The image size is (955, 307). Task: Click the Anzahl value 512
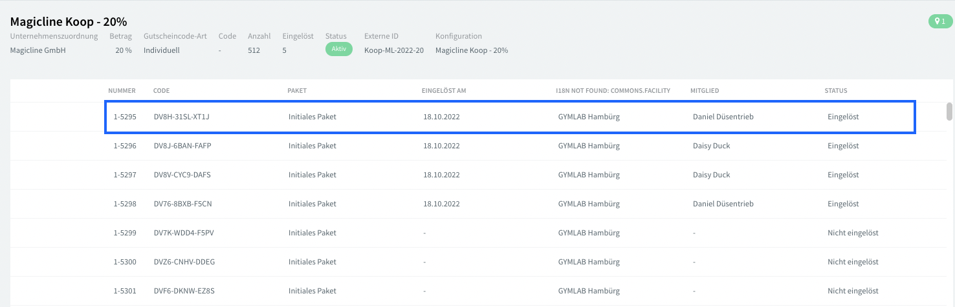point(254,50)
